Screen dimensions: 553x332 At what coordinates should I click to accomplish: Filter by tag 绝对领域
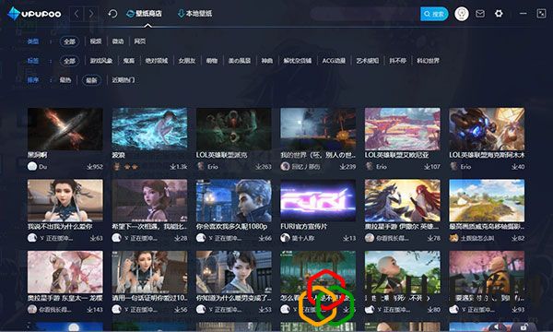click(157, 61)
